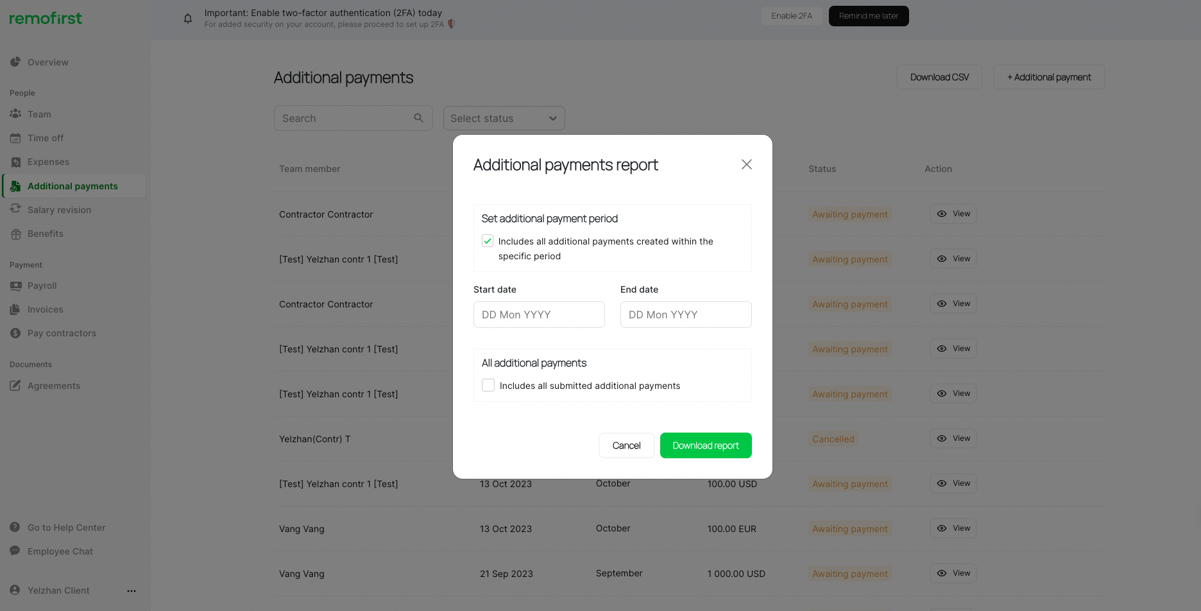This screenshot has height=611, width=1201.
Task: Click the + Additional payment button
Action: point(1049,77)
